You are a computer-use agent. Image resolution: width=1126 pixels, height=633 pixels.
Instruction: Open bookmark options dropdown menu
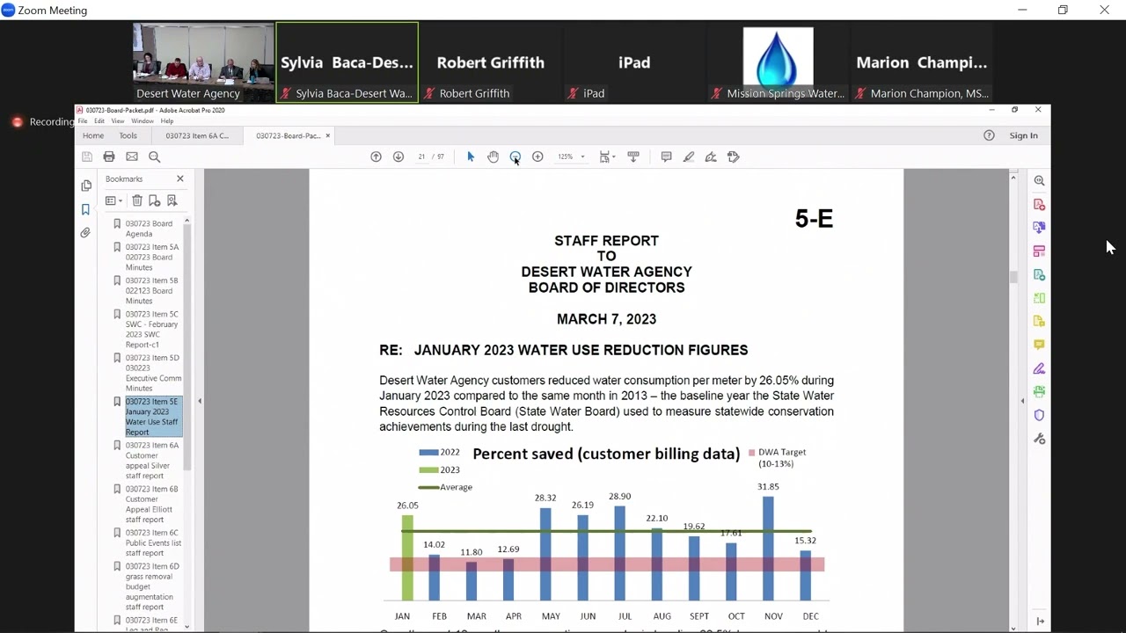tap(113, 200)
